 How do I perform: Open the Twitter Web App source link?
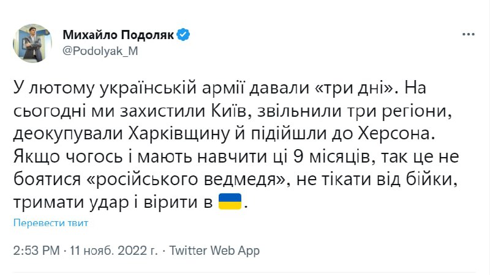point(214,251)
